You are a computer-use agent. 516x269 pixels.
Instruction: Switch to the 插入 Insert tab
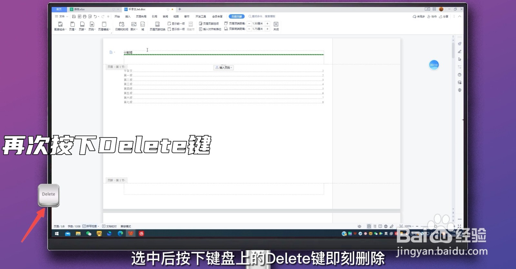click(128, 16)
